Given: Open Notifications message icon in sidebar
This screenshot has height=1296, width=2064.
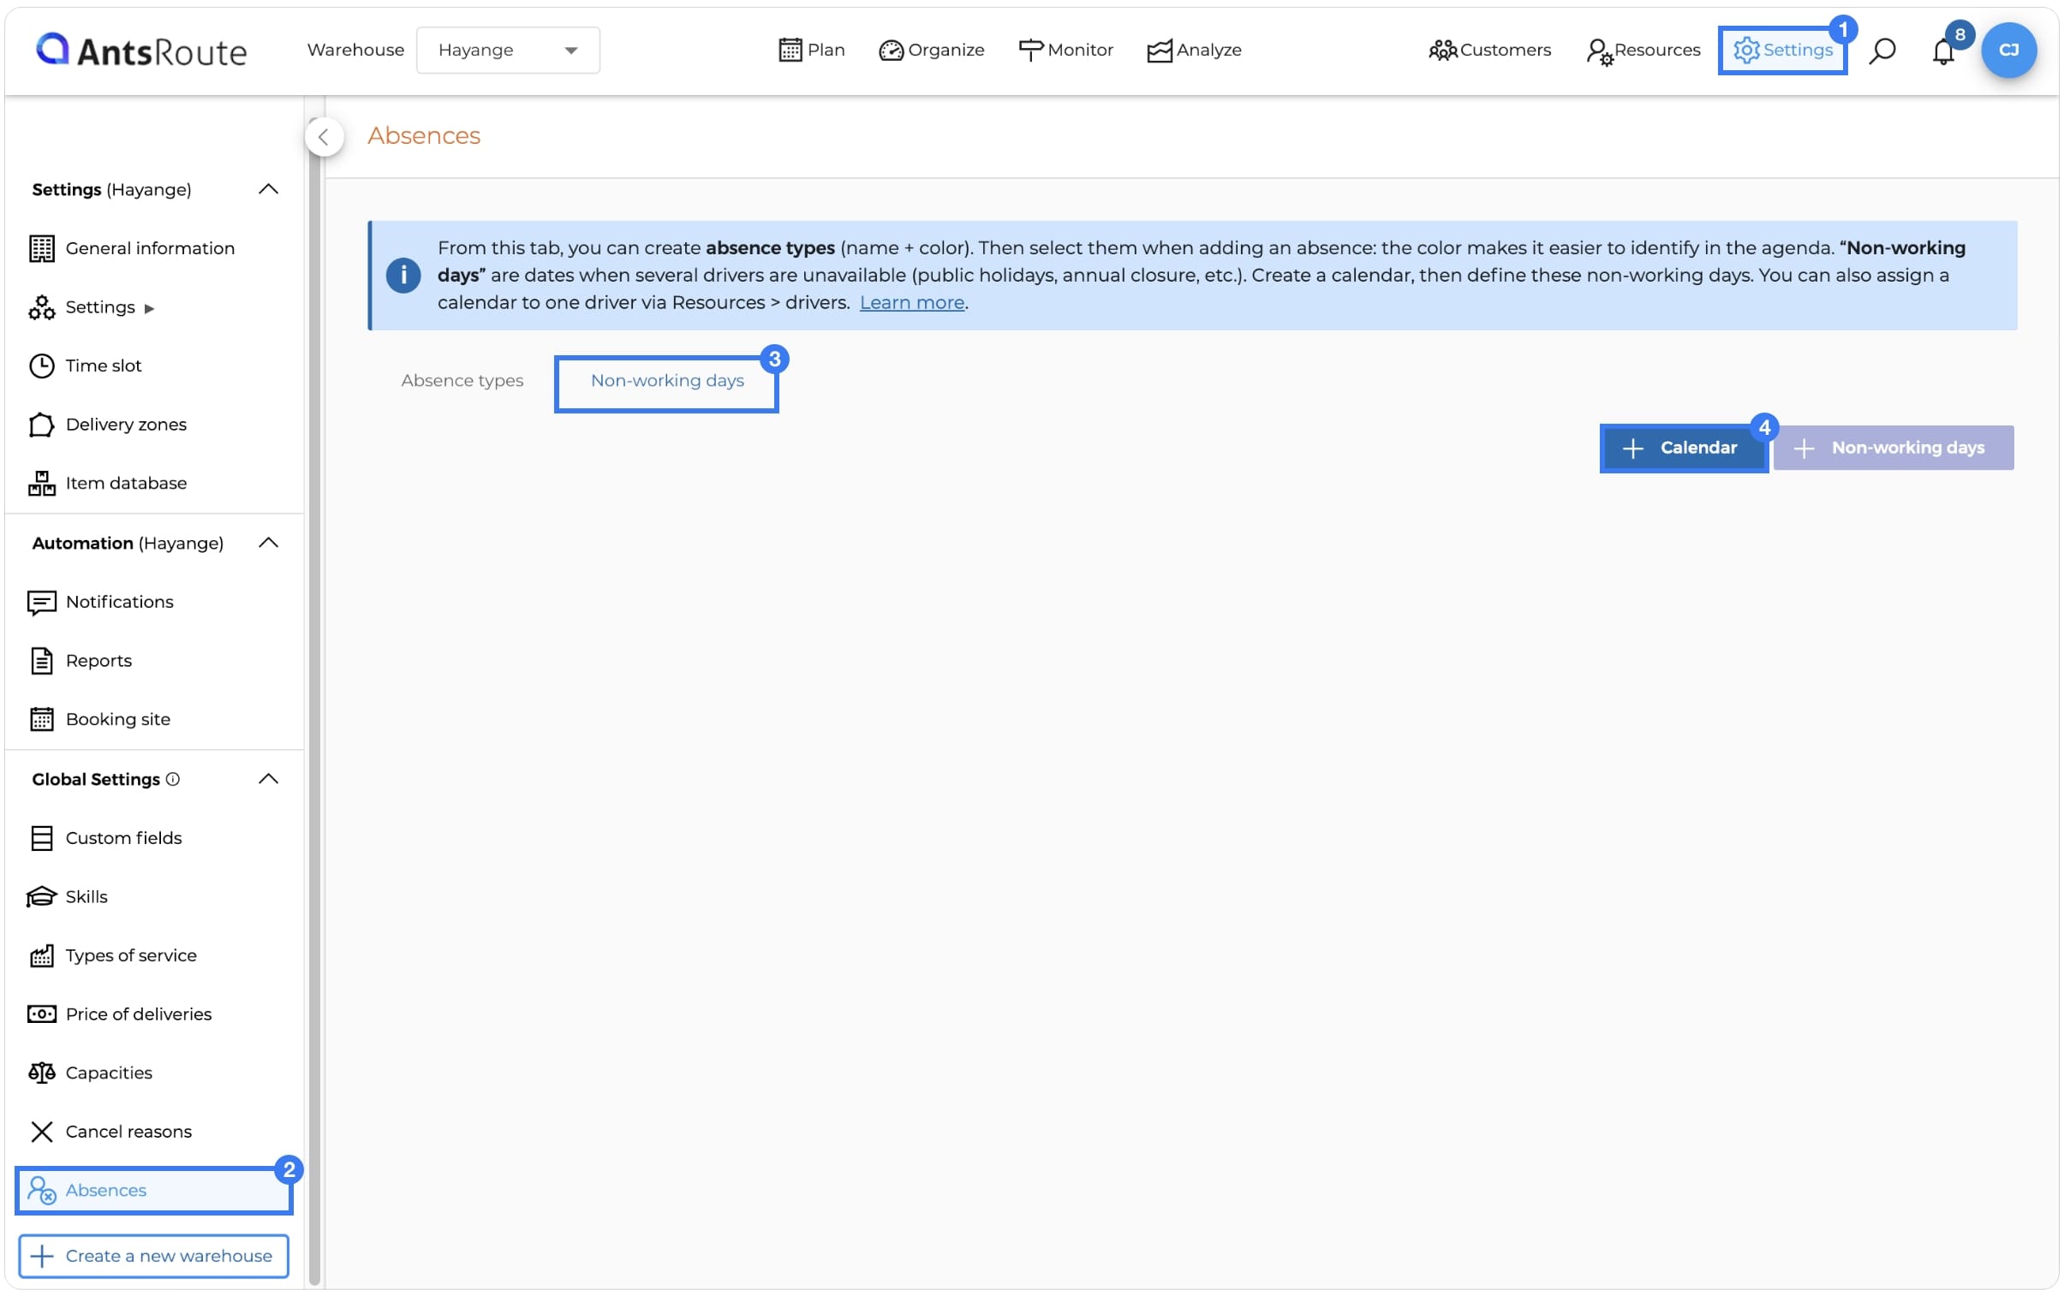Looking at the screenshot, I should [41, 601].
